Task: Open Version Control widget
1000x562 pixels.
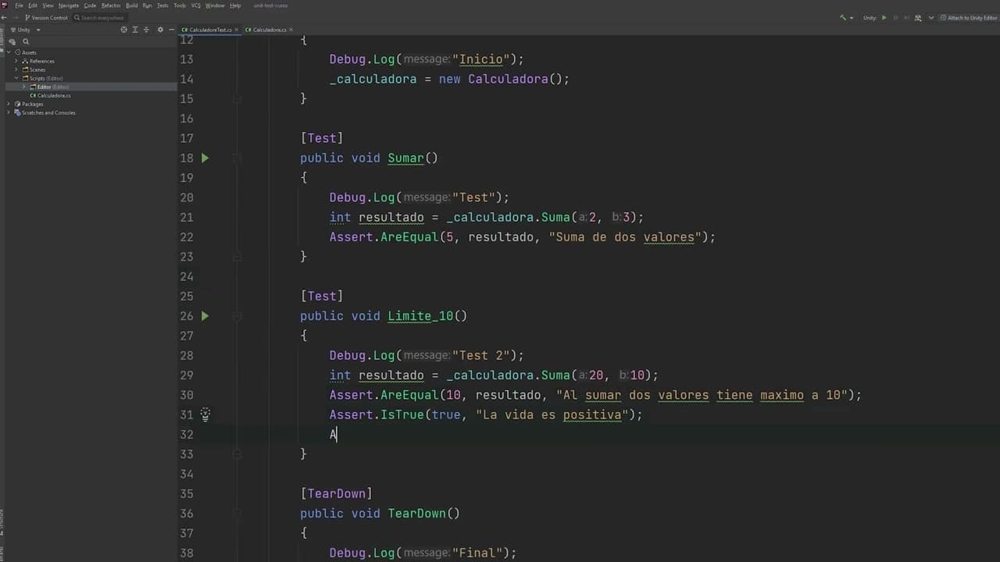Action: coord(47,17)
